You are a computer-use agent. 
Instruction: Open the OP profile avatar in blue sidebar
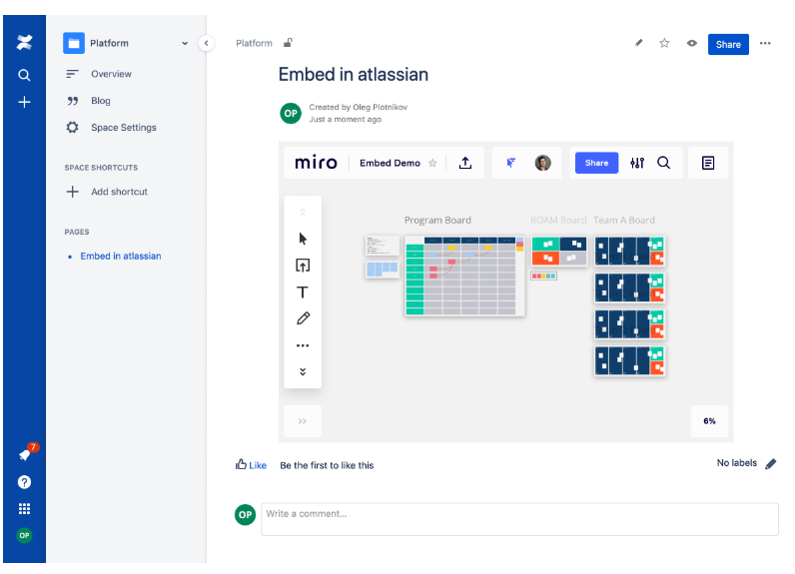point(24,535)
